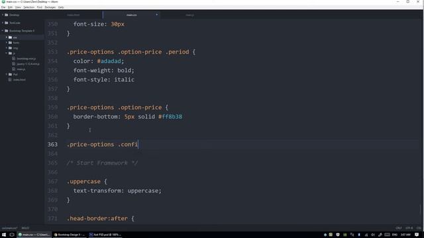
Task: Click the bootstrap.min.js file icon
Action: coord(14,59)
